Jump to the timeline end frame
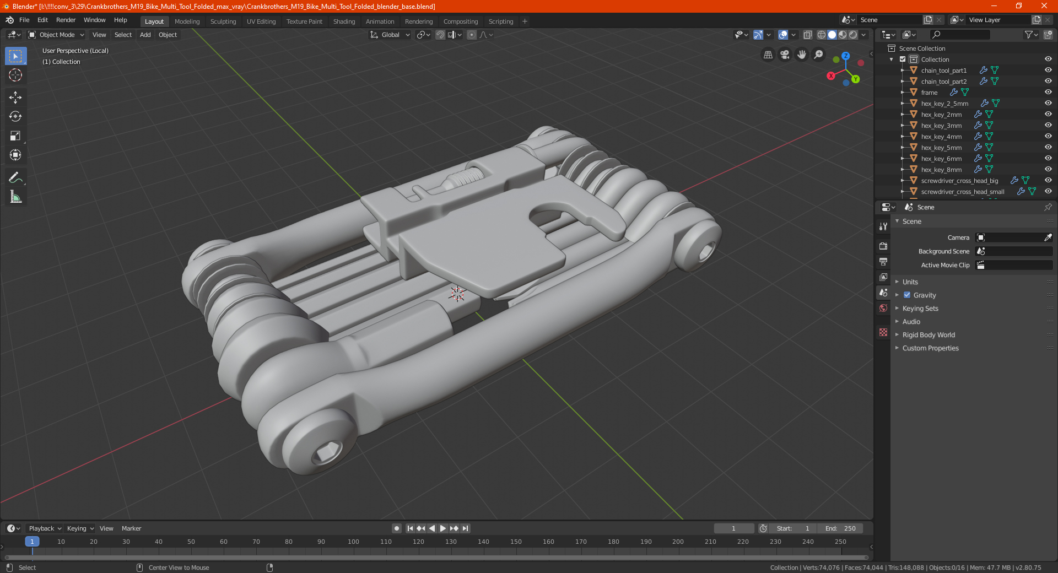1058x573 pixels. pos(465,528)
